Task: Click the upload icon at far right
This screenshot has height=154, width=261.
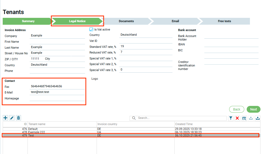Action: (257, 118)
